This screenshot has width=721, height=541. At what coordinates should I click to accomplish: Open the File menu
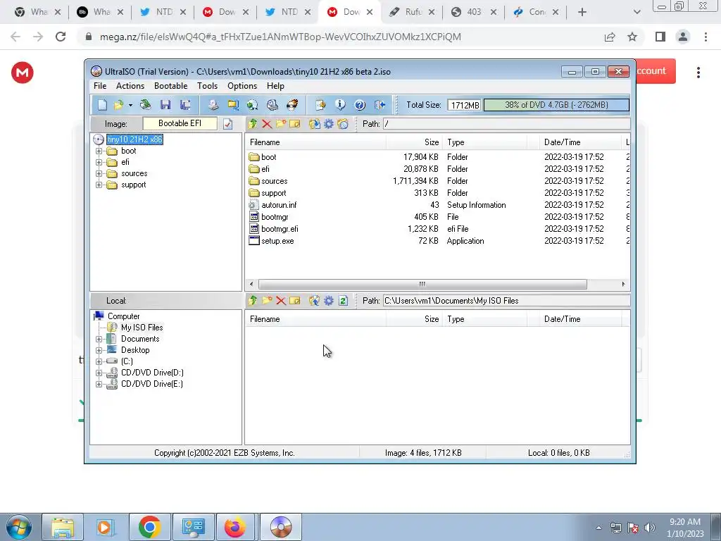(x=100, y=86)
